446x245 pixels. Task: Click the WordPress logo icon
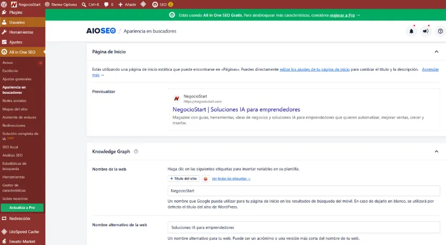4,4
